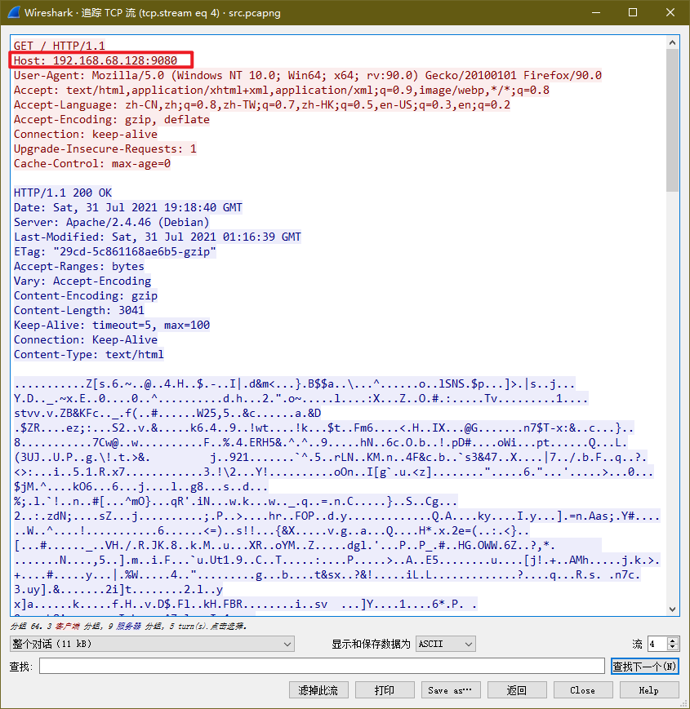The width and height of the screenshot is (690, 709).
Task: Click the Vary: Accept-Encoding line
Action: pos(82,281)
